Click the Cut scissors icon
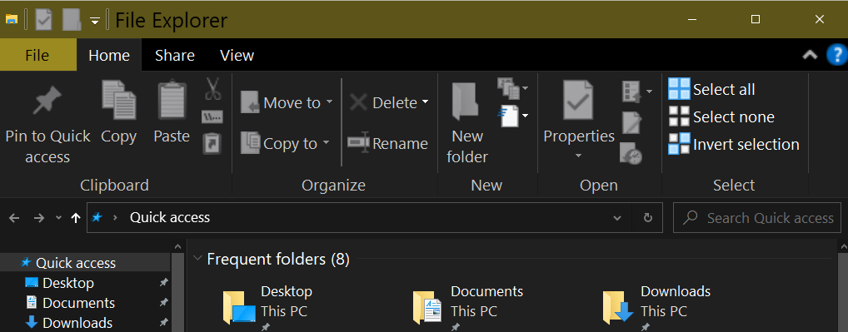 [x=212, y=89]
